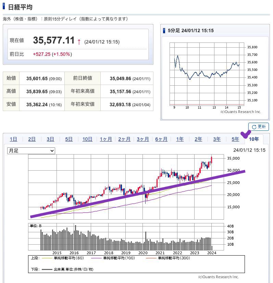Click the current value 35,577.11
This screenshot has width=273, height=283.
click(54, 40)
